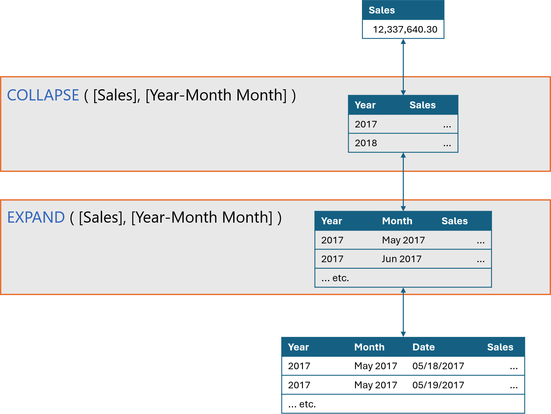Select the 2017 row in Year-Sales table
This screenshot has width=551, height=414.
(x=403, y=124)
